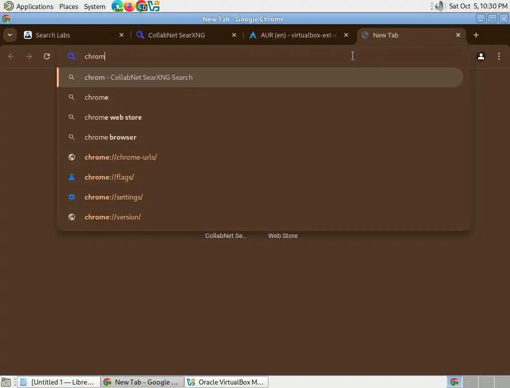Click the show desktop icon in taskbar
The width and height of the screenshot is (510, 388).
pos(6,382)
